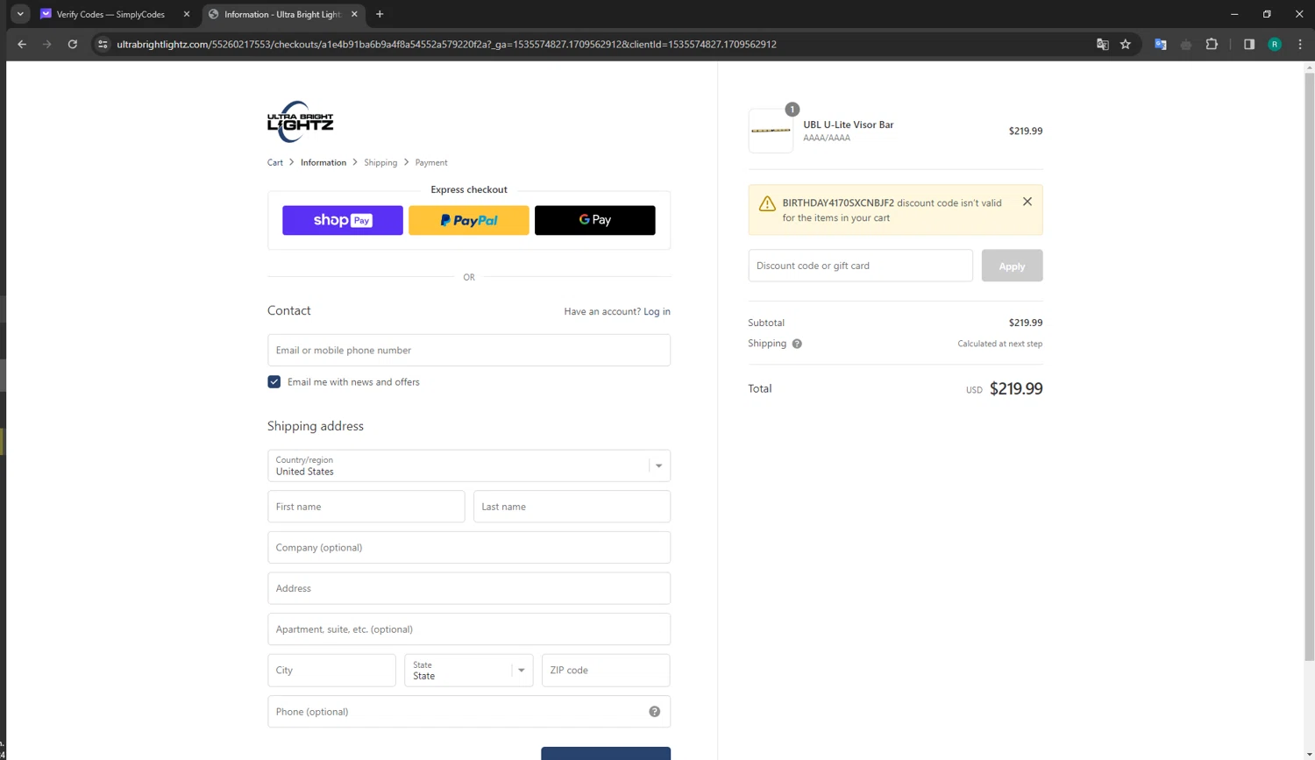This screenshot has height=760, width=1315.
Task: Open a new browser tab
Action: [x=380, y=14]
